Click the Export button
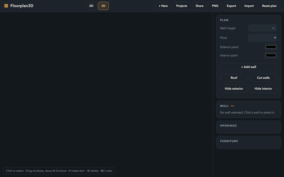The height and width of the screenshot is (177, 284). (231, 6)
